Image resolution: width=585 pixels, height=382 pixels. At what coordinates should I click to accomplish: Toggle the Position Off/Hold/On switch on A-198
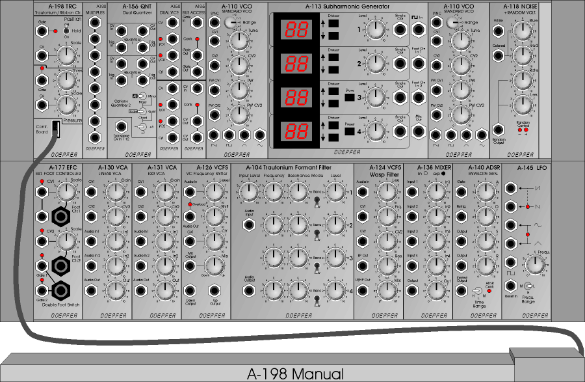(x=66, y=29)
